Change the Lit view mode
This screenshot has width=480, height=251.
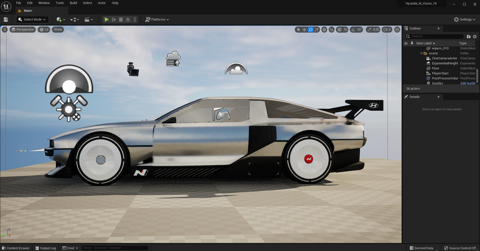coord(44,30)
